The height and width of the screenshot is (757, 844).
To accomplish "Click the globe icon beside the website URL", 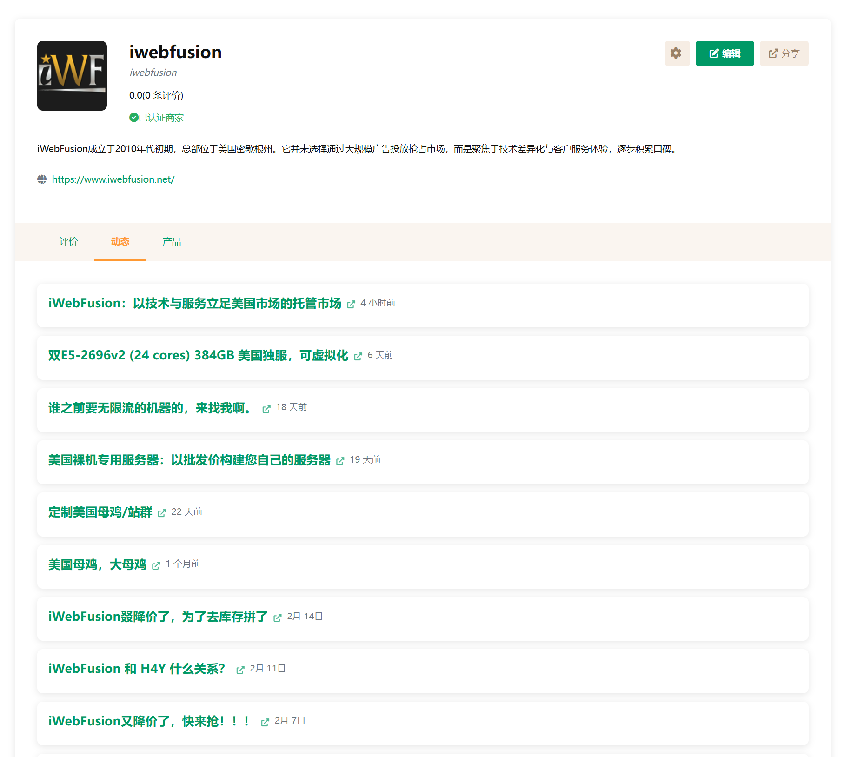I will tap(42, 179).
